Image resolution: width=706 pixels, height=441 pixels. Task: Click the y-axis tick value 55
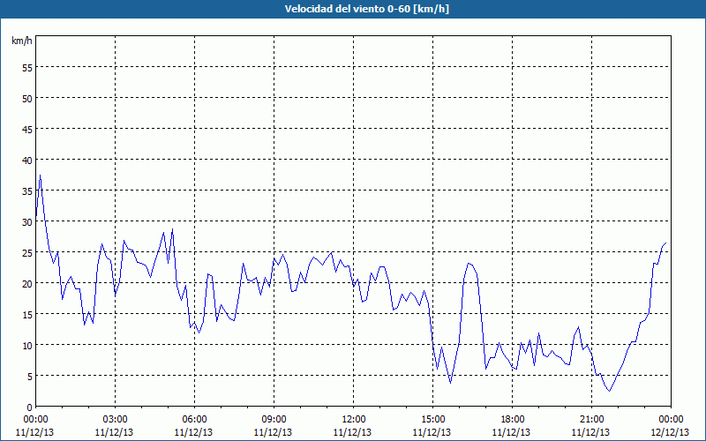(x=27, y=67)
